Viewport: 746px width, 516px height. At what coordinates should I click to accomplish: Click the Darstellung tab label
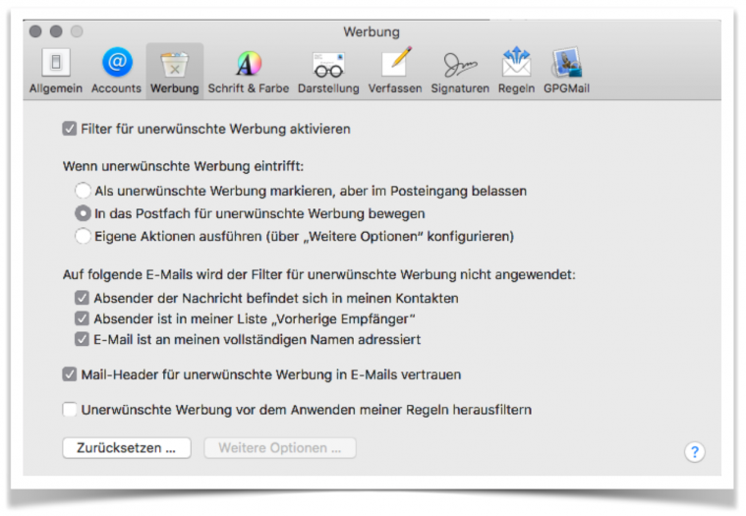click(x=328, y=88)
